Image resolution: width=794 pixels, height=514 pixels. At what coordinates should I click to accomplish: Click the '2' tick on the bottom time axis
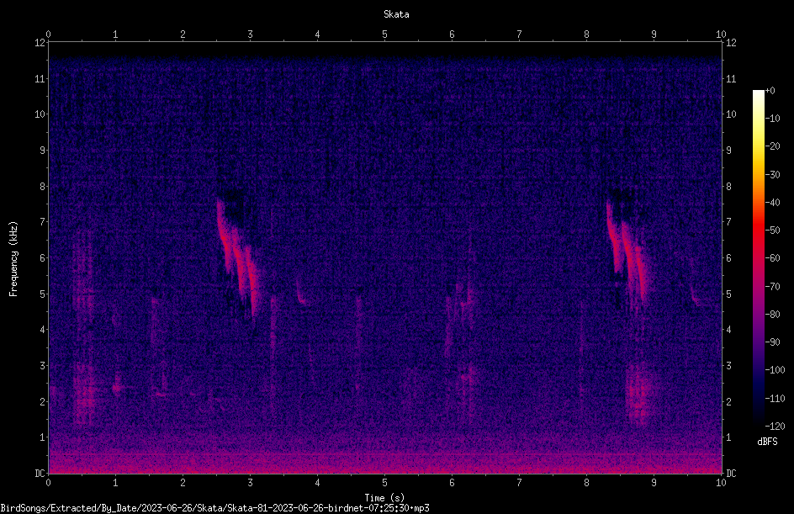pyautogui.click(x=183, y=483)
